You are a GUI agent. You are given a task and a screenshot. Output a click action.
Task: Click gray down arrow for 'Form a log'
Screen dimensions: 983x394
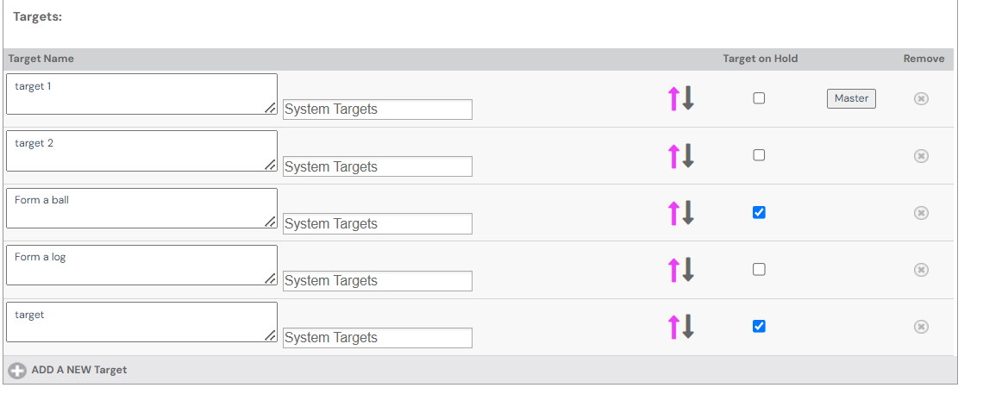[x=688, y=269]
